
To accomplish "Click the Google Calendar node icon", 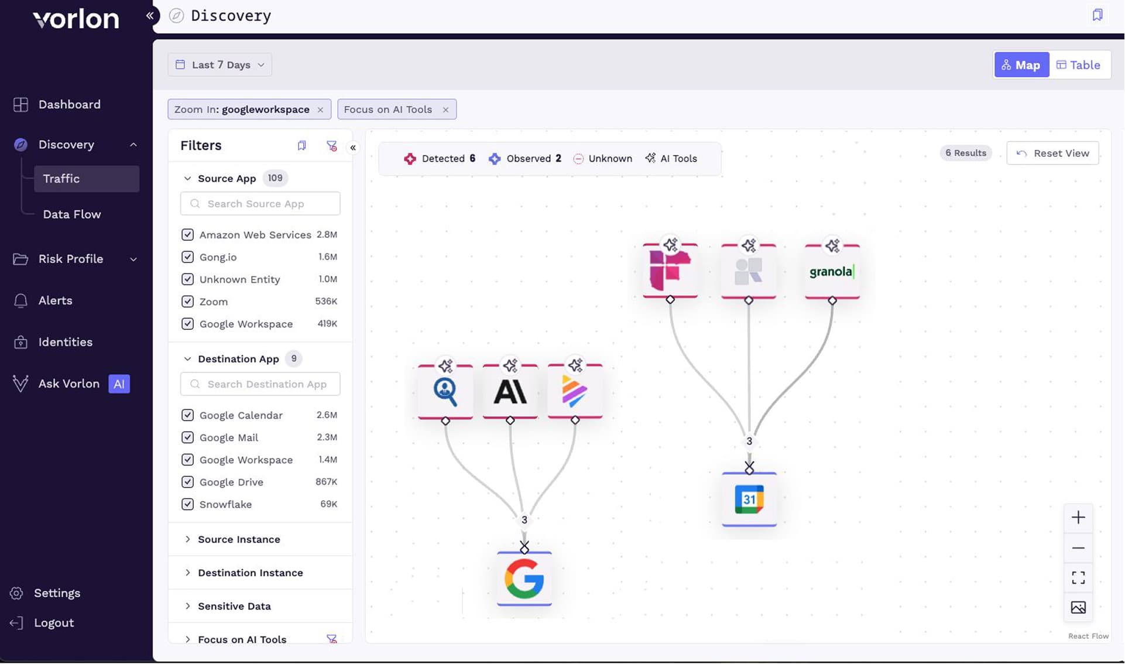I will click(749, 499).
